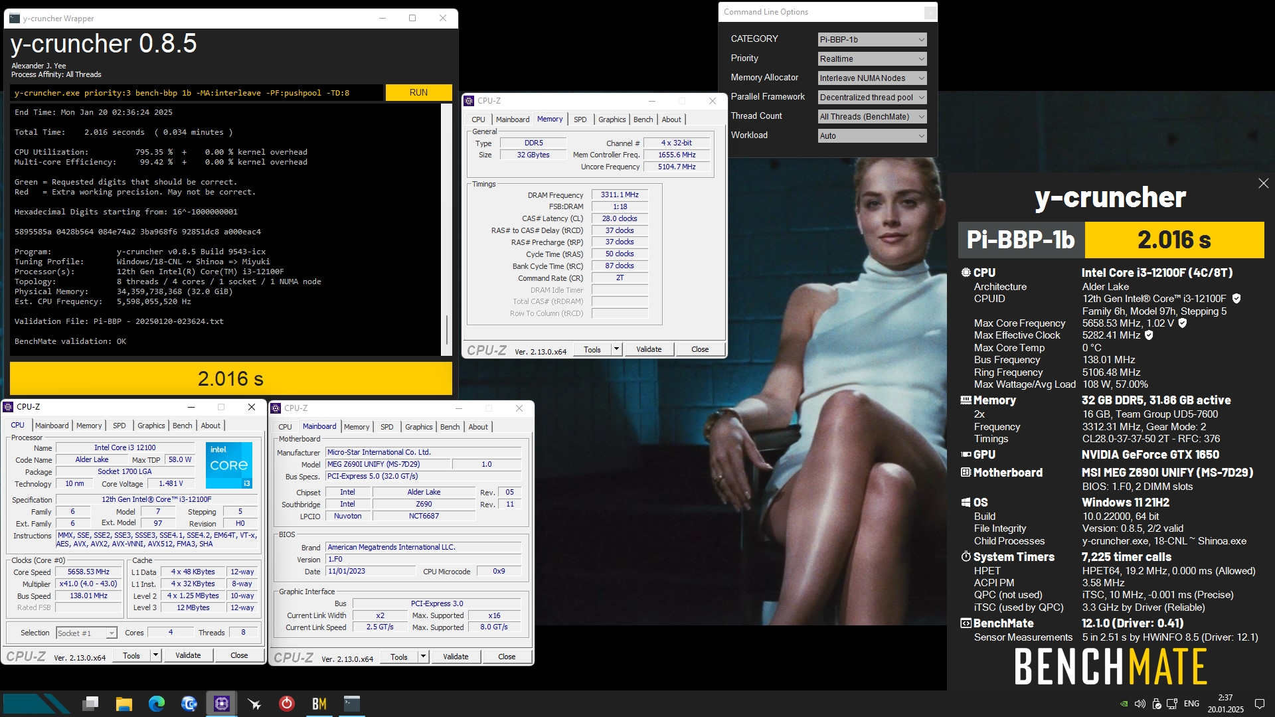Open the network tray icon

[x=1172, y=704]
